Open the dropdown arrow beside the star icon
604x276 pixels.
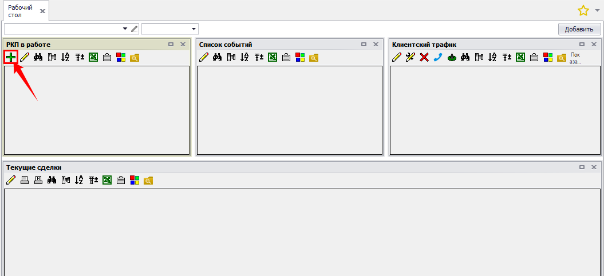click(x=597, y=10)
